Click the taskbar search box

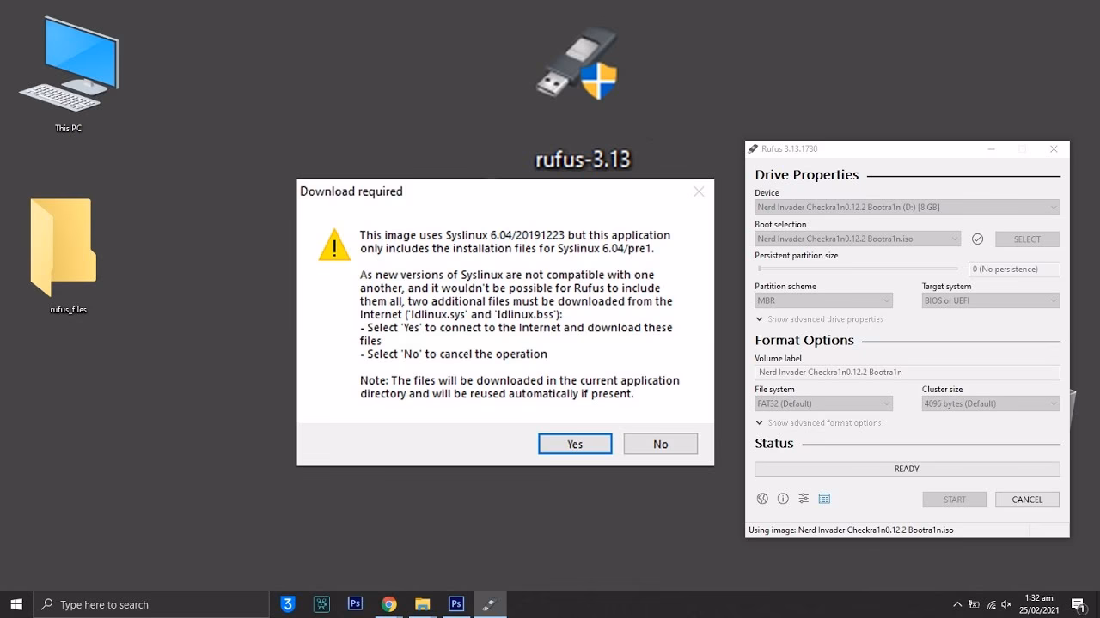coord(151,604)
